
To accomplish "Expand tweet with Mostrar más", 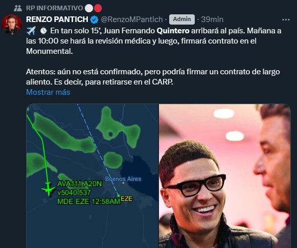I will pyautogui.click(x=48, y=92).
